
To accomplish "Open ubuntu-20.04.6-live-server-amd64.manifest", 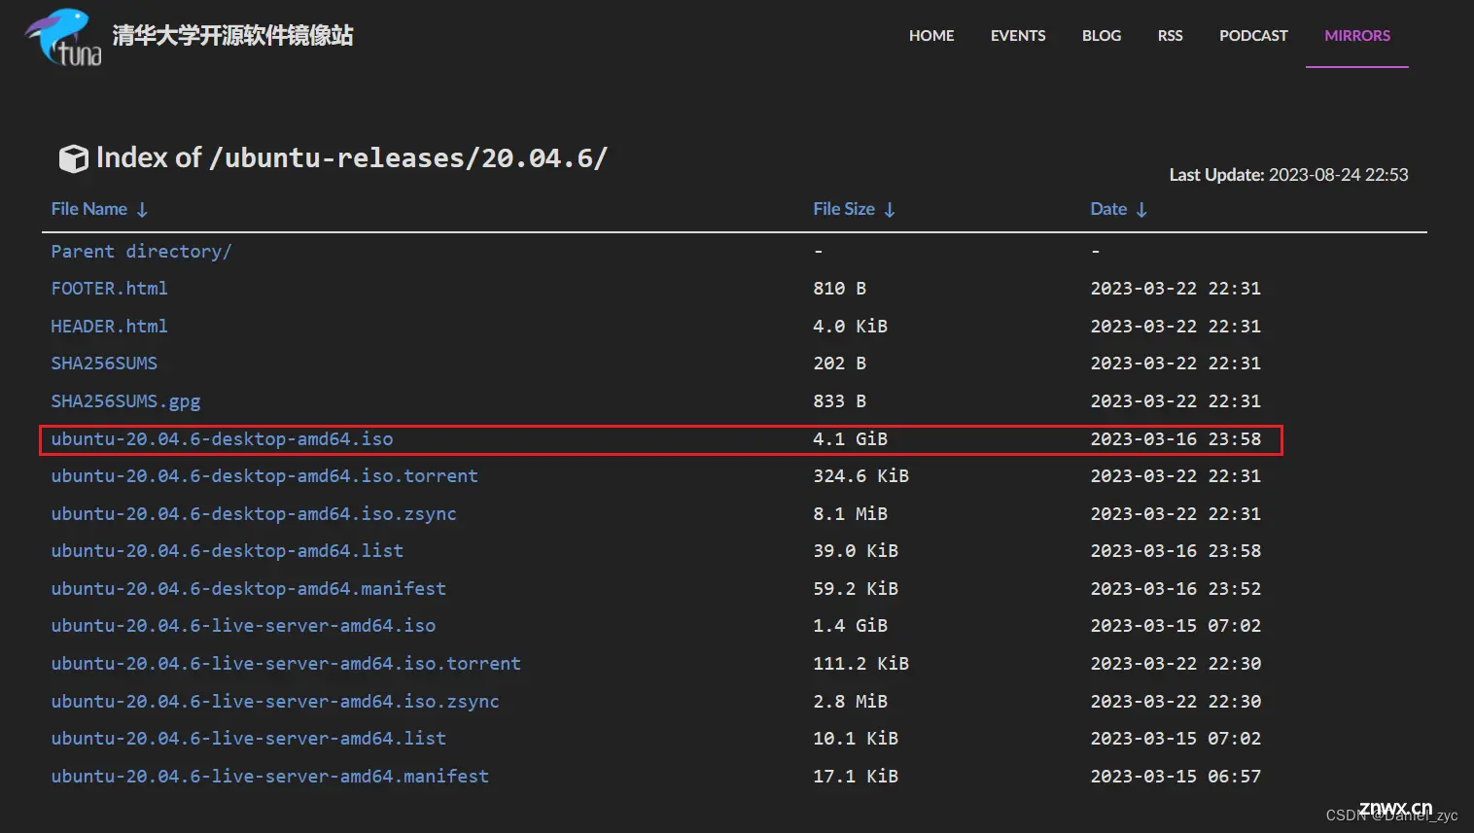I will pyautogui.click(x=269, y=777).
